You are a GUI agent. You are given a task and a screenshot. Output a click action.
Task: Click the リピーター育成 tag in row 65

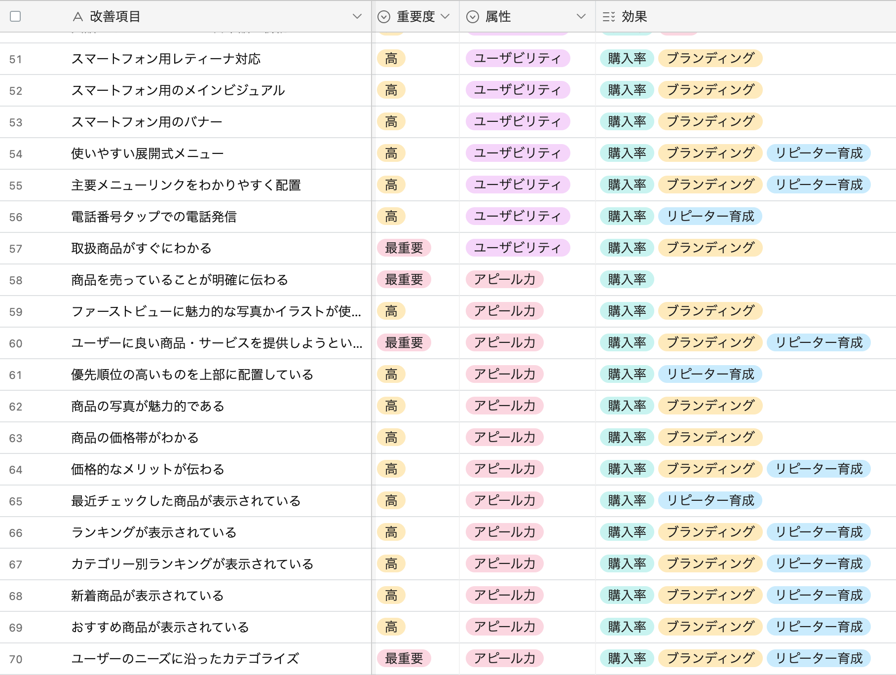pos(710,500)
